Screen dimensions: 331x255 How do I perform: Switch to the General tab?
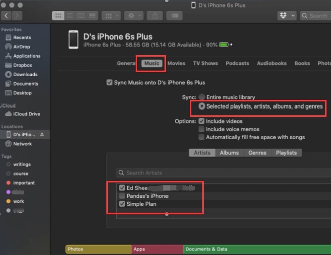[x=126, y=63]
